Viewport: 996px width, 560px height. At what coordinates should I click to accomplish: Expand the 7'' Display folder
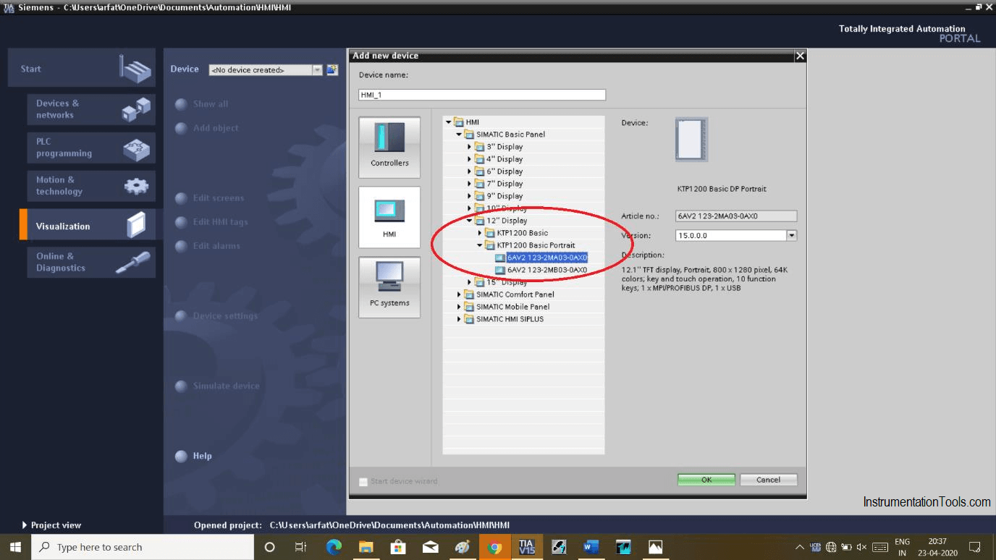tap(469, 184)
